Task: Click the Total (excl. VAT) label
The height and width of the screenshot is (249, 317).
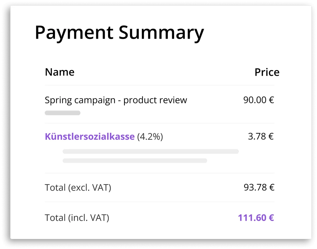Action: pyautogui.click(x=78, y=188)
